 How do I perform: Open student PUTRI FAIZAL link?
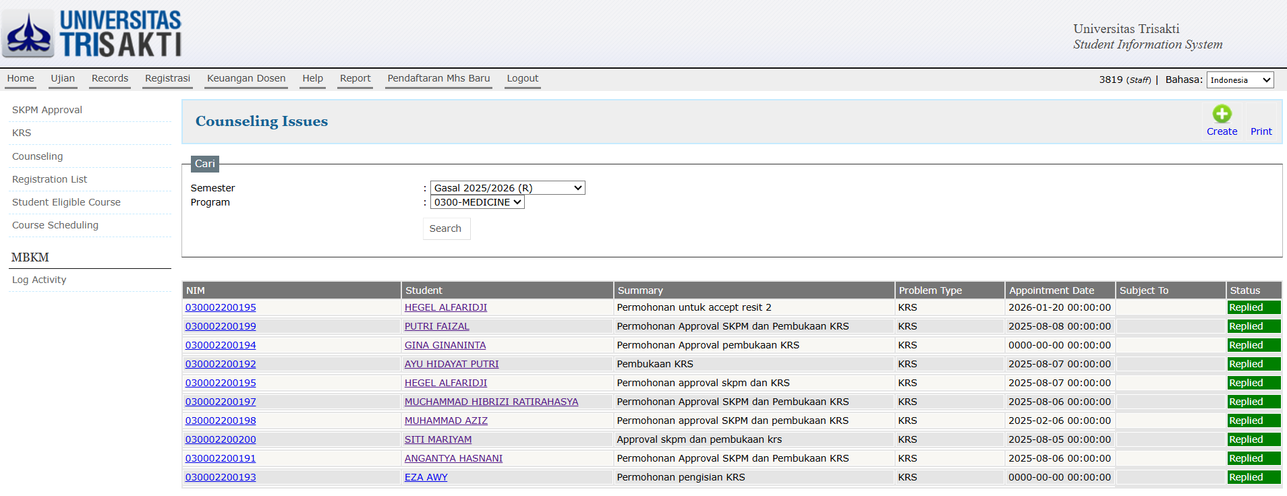436,326
